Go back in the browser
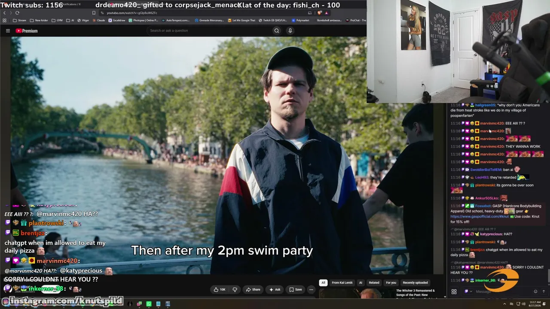The width and height of the screenshot is (550, 309). [4, 13]
